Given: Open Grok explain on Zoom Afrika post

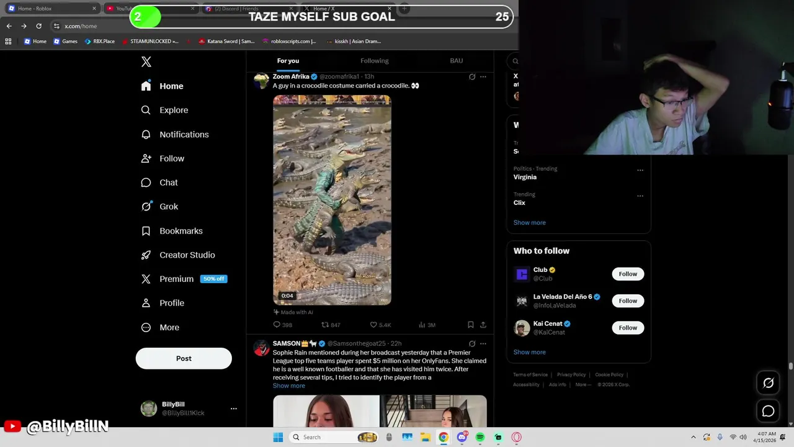Looking at the screenshot, I should point(472,77).
